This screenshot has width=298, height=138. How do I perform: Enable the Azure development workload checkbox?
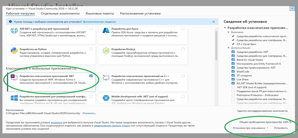(183, 29)
